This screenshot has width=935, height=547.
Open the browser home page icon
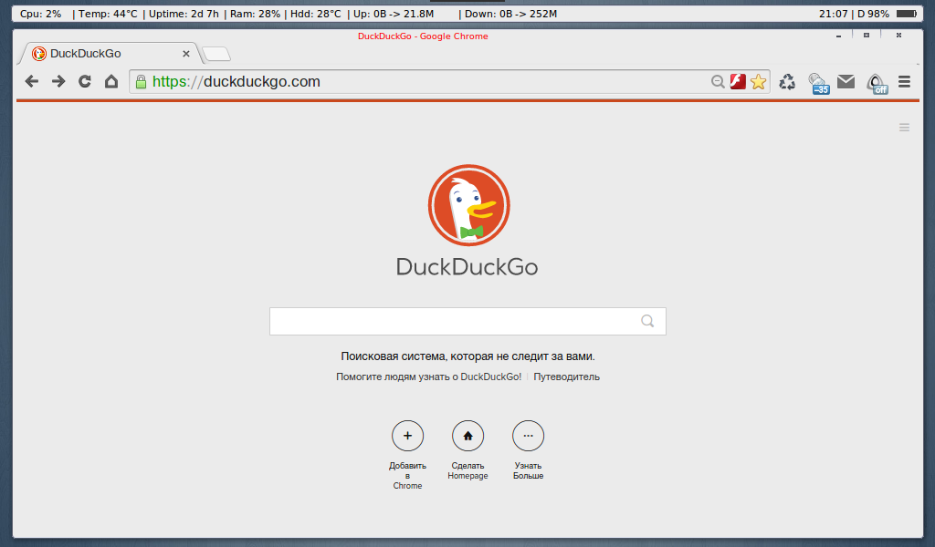111,81
